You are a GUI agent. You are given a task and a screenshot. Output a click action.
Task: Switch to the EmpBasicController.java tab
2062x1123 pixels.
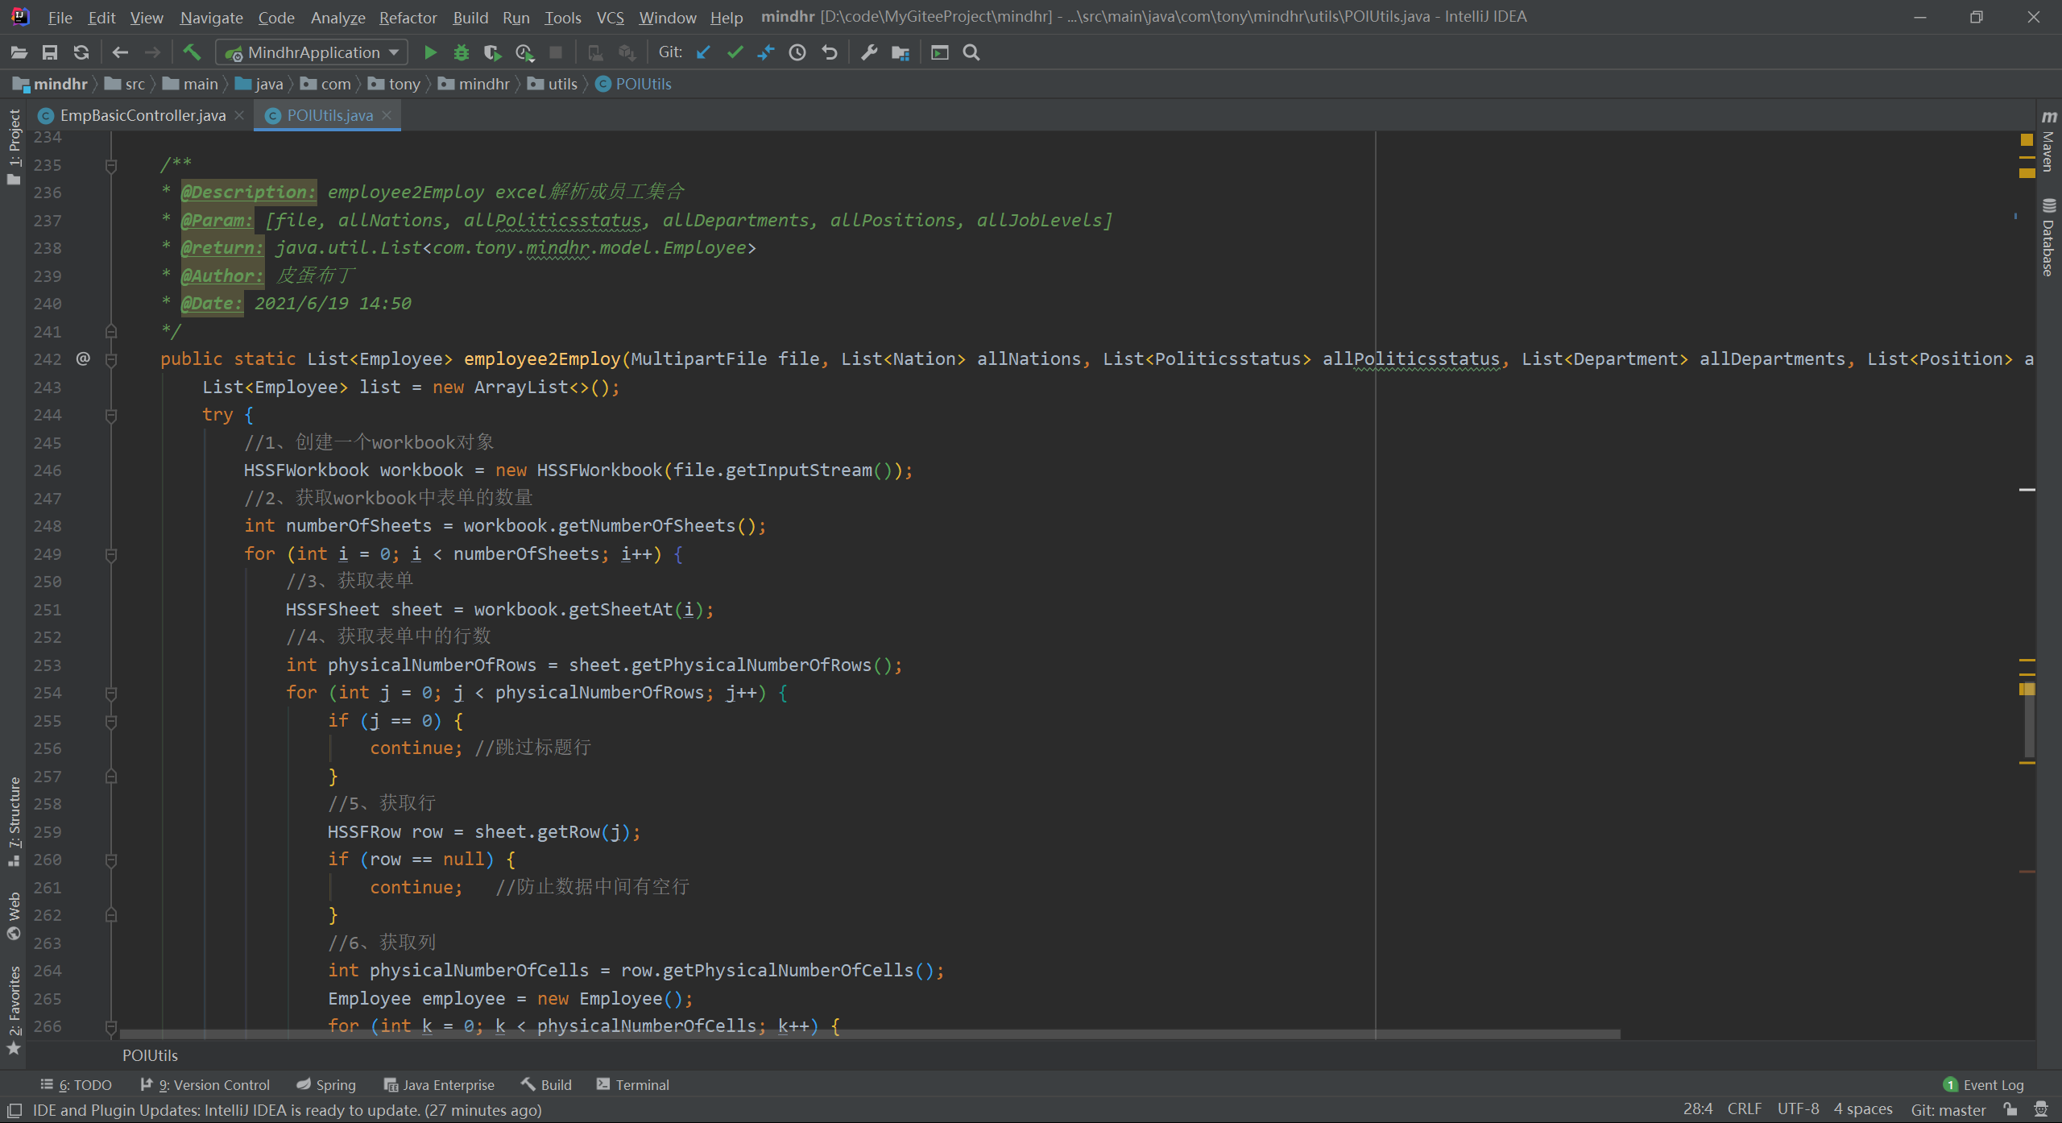pos(143,115)
